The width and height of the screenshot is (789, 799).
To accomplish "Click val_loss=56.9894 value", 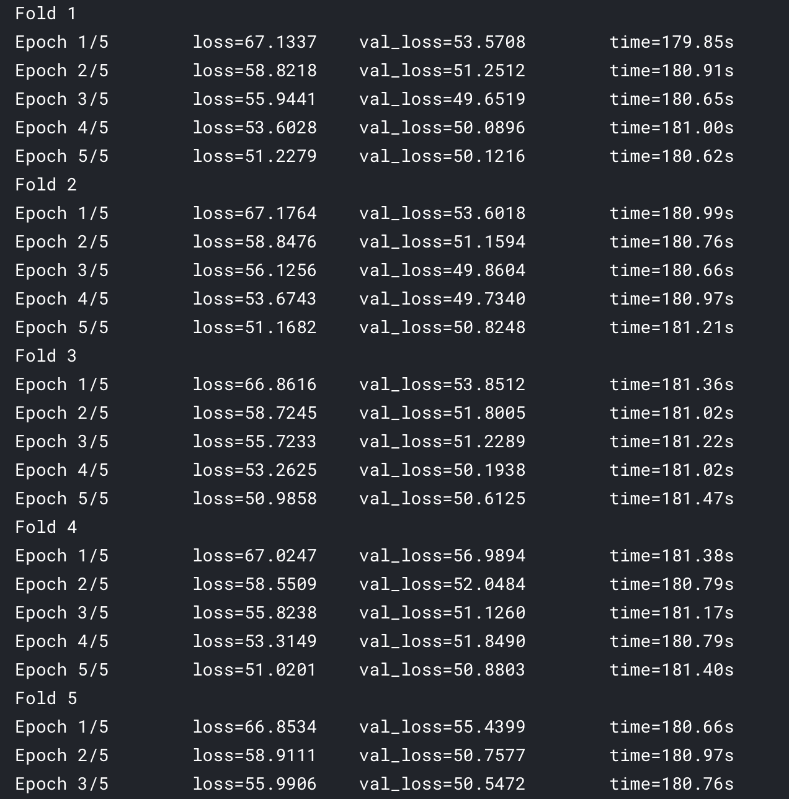I will (x=442, y=556).
